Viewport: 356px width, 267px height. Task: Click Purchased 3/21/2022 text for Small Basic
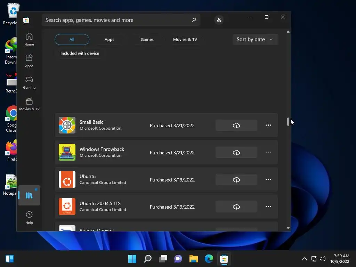coord(172,126)
